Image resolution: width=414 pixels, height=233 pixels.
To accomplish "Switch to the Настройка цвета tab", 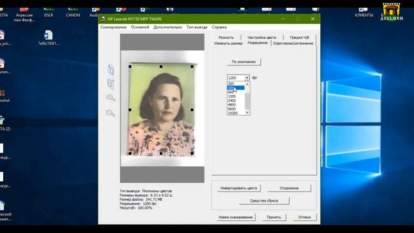I will [x=261, y=38].
